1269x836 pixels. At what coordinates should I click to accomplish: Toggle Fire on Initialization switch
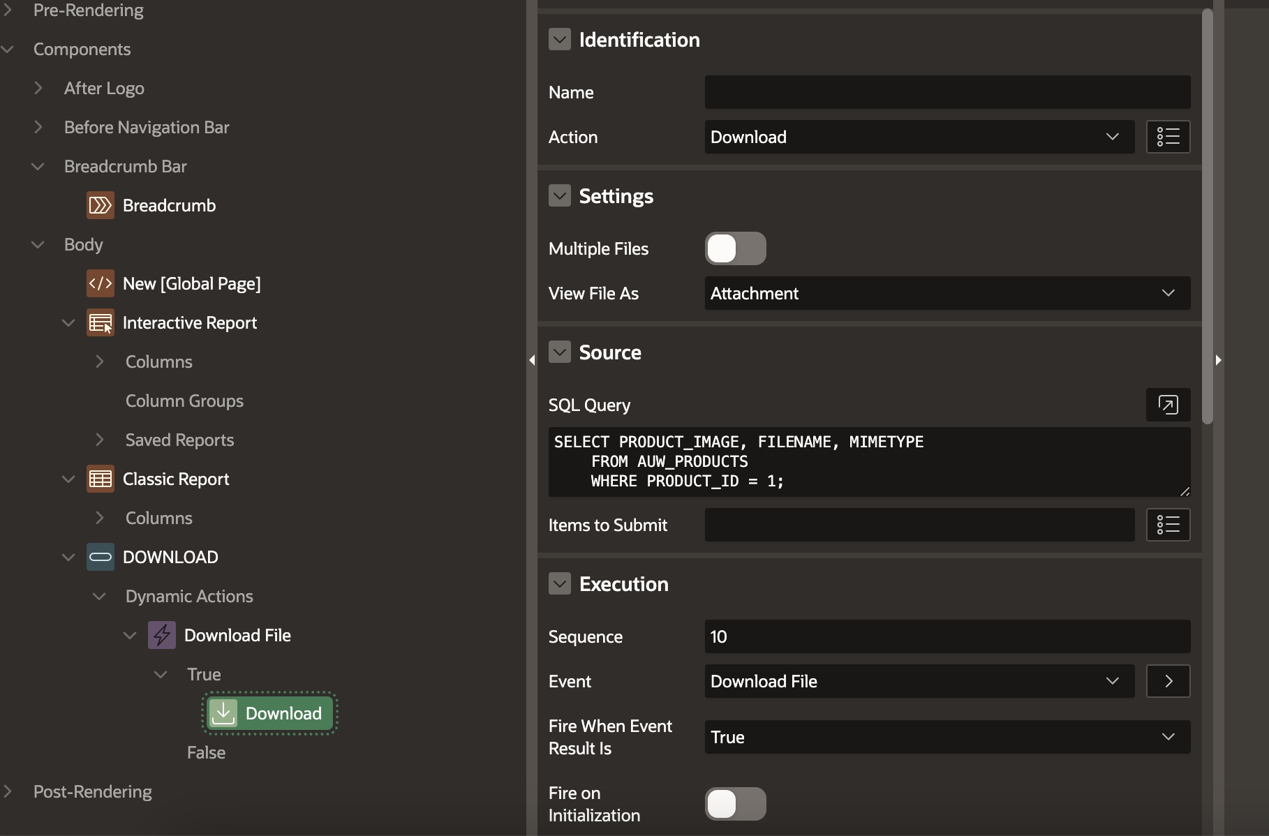[x=735, y=804]
